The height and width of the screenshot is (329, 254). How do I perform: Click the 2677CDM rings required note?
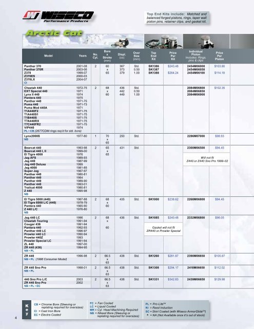click(x=58, y=131)
